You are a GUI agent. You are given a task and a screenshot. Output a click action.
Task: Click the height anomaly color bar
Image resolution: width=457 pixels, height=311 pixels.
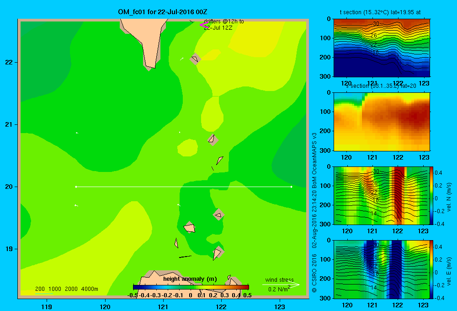191,287
